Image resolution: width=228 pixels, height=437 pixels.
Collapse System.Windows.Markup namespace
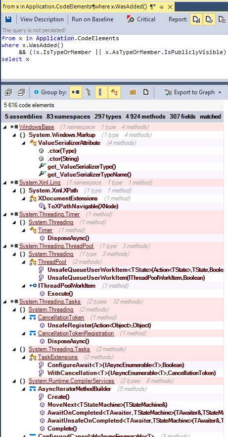[x=14, y=135]
